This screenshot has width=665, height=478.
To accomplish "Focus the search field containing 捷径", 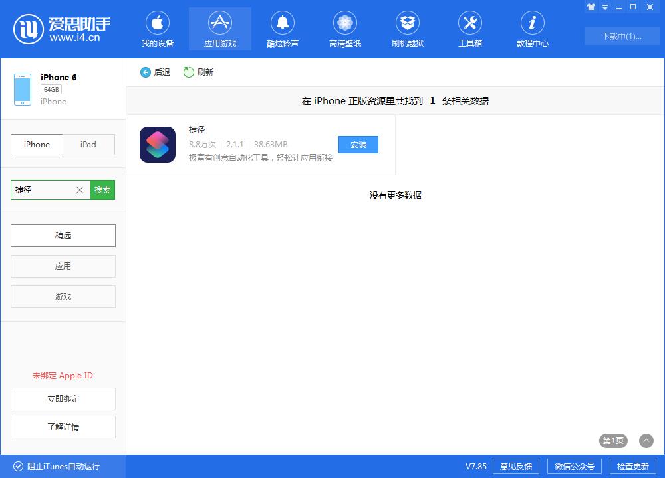I will pyautogui.click(x=41, y=190).
